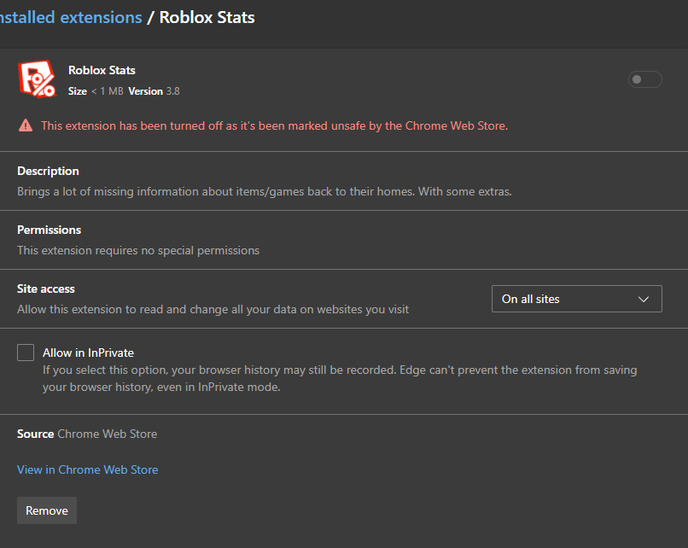688x548 pixels.
Task: Click the unsafe extension warning message text
Action: coord(274,126)
